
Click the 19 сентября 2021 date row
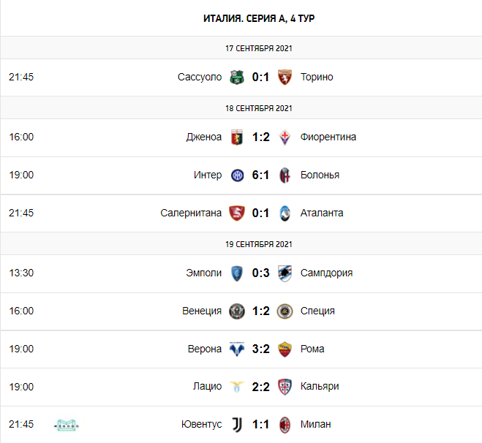pos(259,243)
